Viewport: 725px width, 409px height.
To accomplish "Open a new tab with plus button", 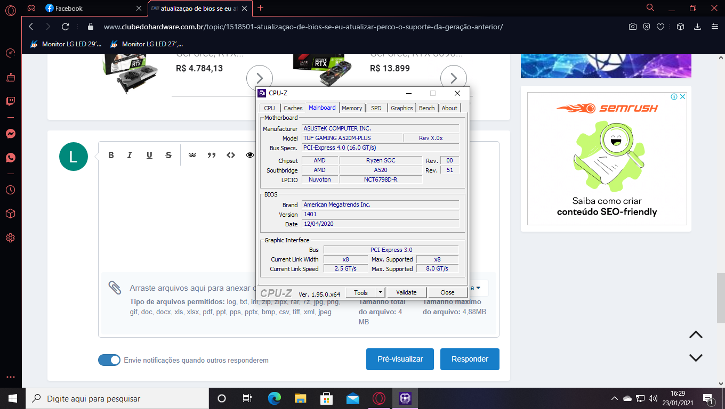I will click(260, 8).
